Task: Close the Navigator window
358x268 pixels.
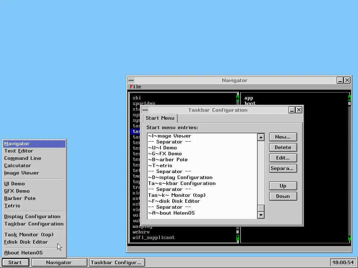Action: tap(347, 80)
